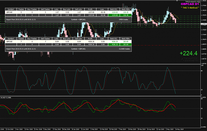Select Buy Trades header in OPEN trades report
Viewport: 207px width, 131px height.
click(32, 9)
